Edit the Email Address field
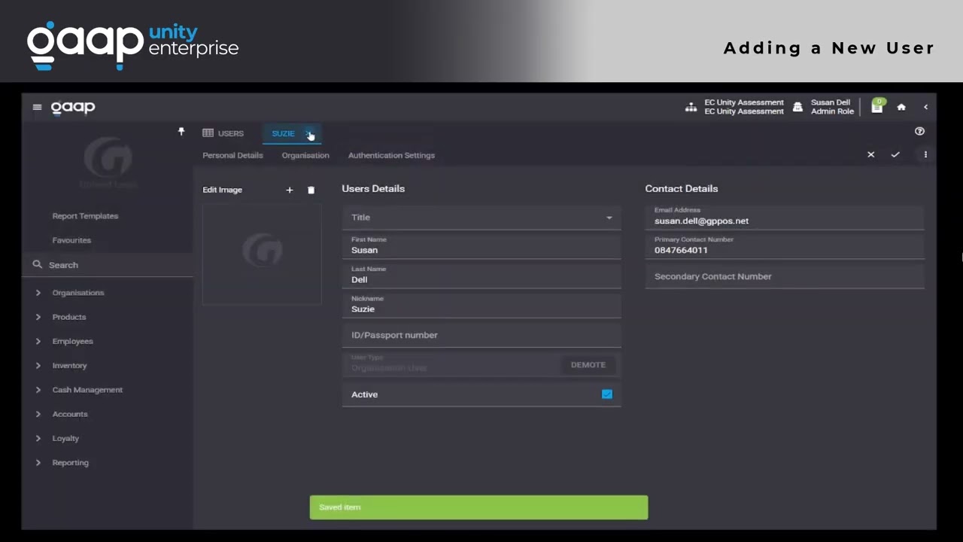This screenshot has width=963, height=542. [x=785, y=217]
